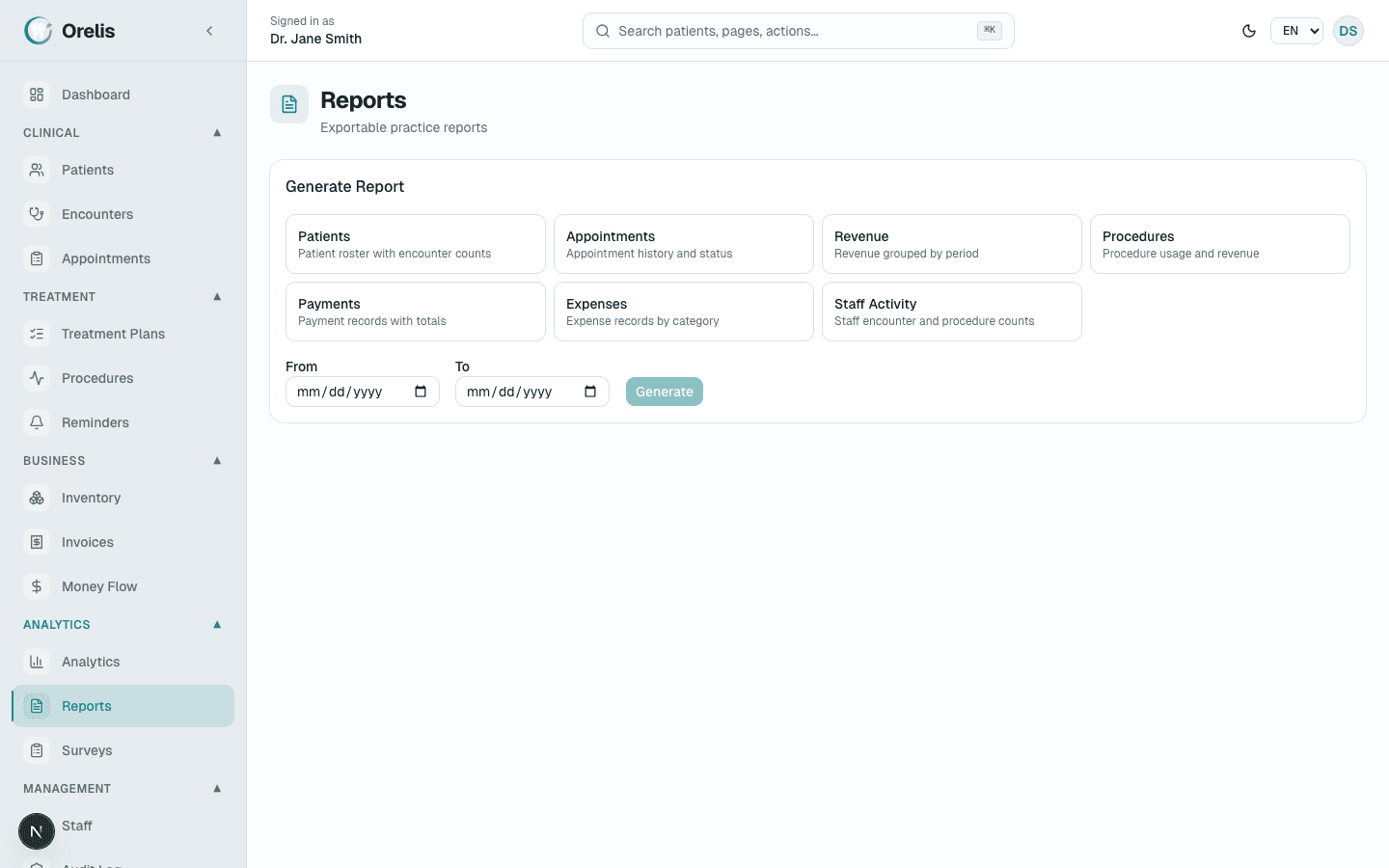Screen dimensions: 1389x868
Task: Click the Dashboard grid icon
Action: (37, 95)
